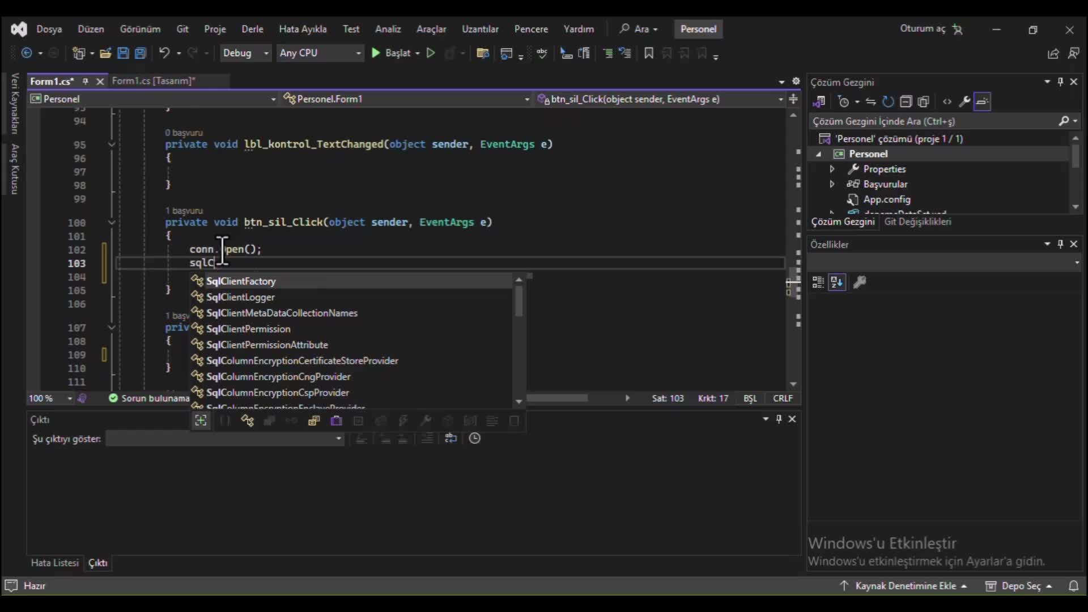The height and width of the screenshot is (612, 1088).
Task: Click the bookmark toggle icon in toolbar
Action: pyautogui.click(x=649, y=53)
